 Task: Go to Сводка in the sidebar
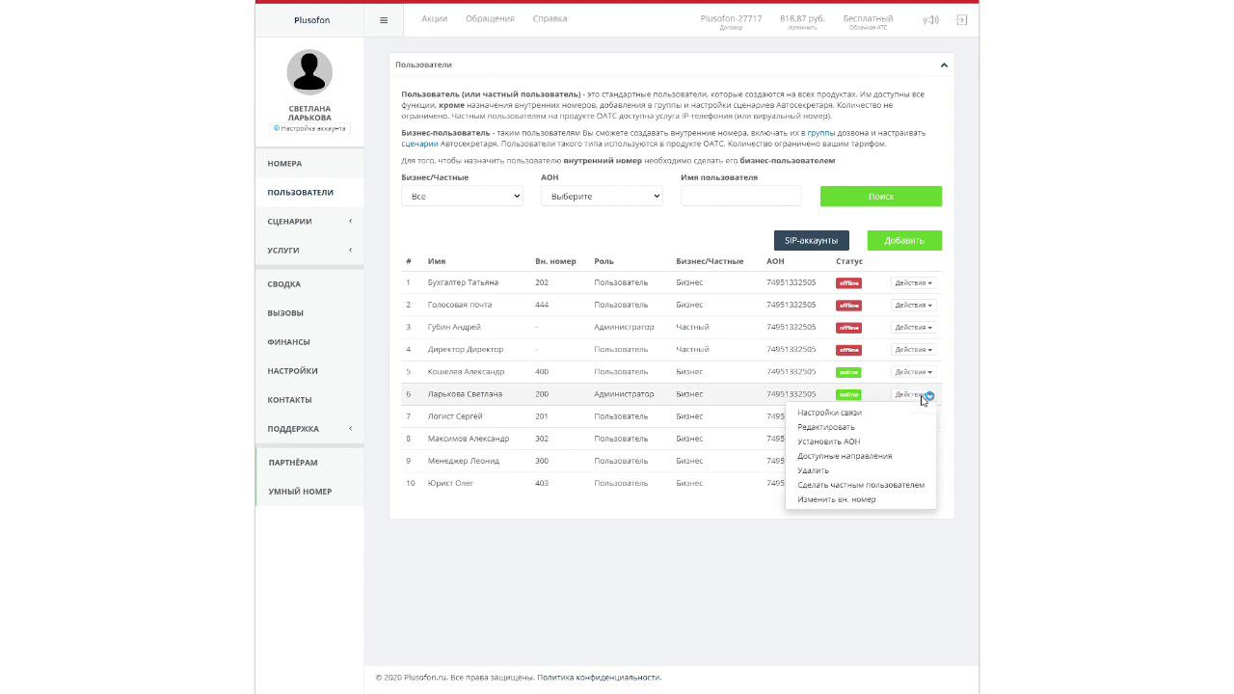click(309, 284)
